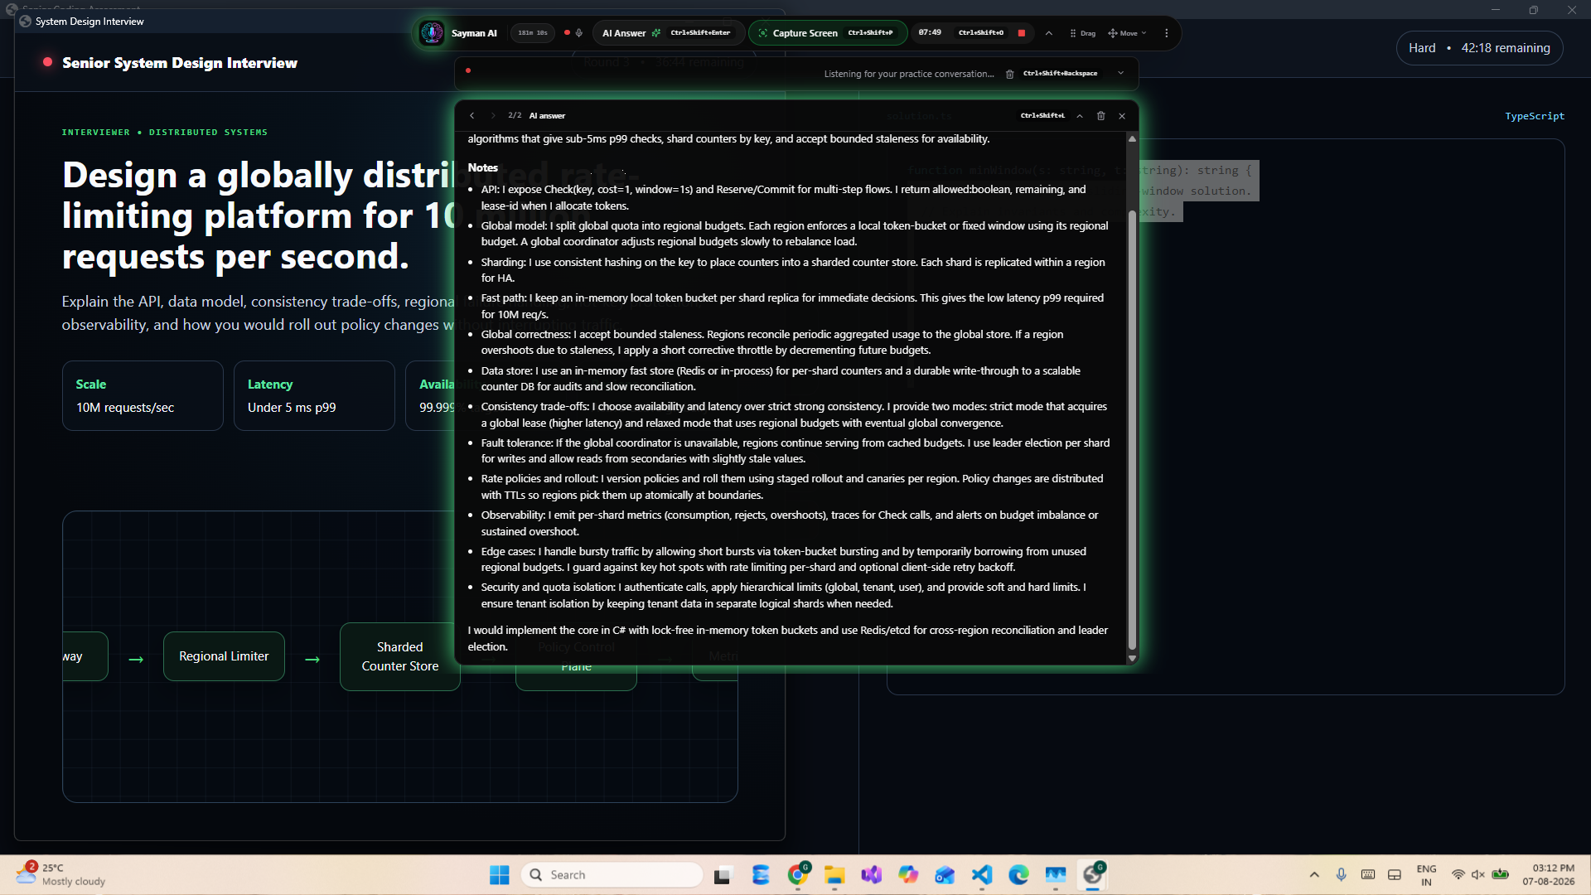Click the Scale 10M requests/sec card
Image resolution: width=1591 pixels, height=895 pixels.
point(143,395)
